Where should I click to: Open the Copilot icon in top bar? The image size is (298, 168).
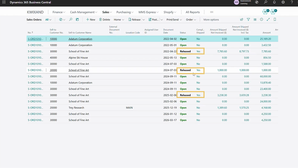point(257,2)
